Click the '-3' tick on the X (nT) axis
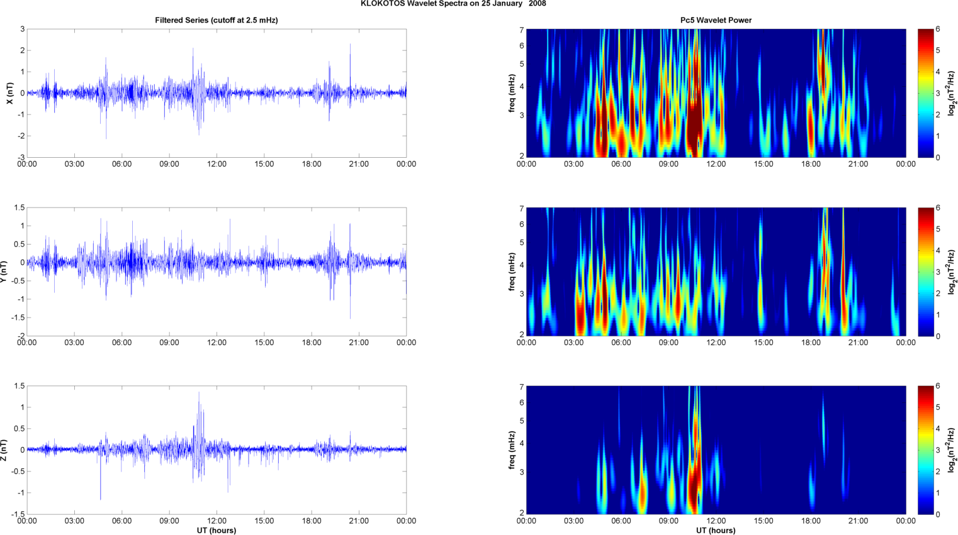958x535 pixels. [21, 157]
